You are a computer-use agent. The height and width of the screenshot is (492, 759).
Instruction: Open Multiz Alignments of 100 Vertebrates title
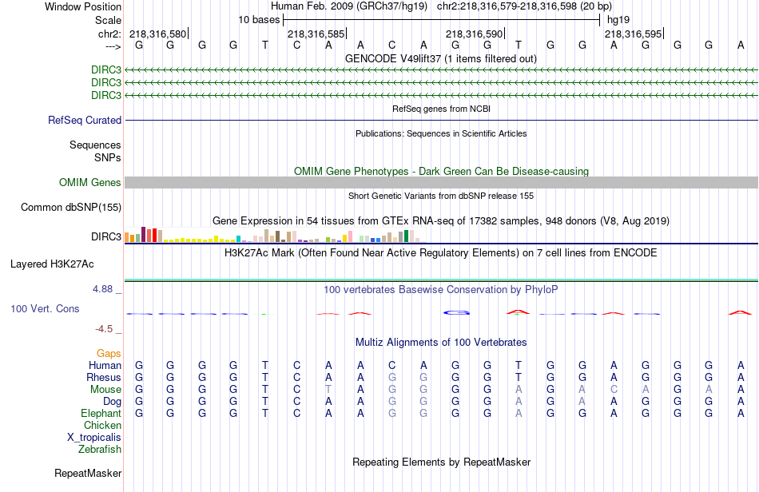(441, 343)
